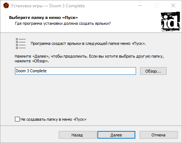This screenshot has width=182, height=143.
Task: Click the list icon beside shortcut description
Action: (21, 44)
